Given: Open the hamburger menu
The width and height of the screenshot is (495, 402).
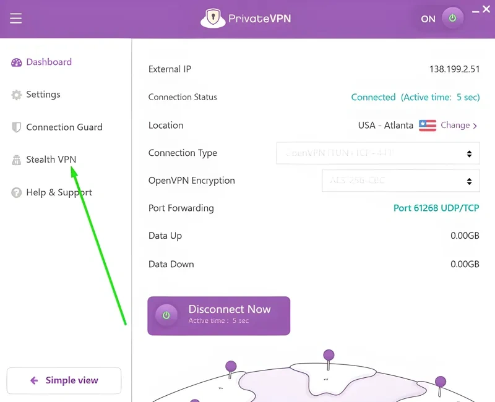Looking at the screenshot, I should (16, 19).
